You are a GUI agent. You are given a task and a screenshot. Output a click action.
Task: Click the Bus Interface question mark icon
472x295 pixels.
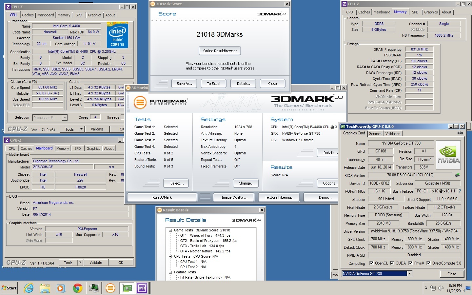[460, 191]
